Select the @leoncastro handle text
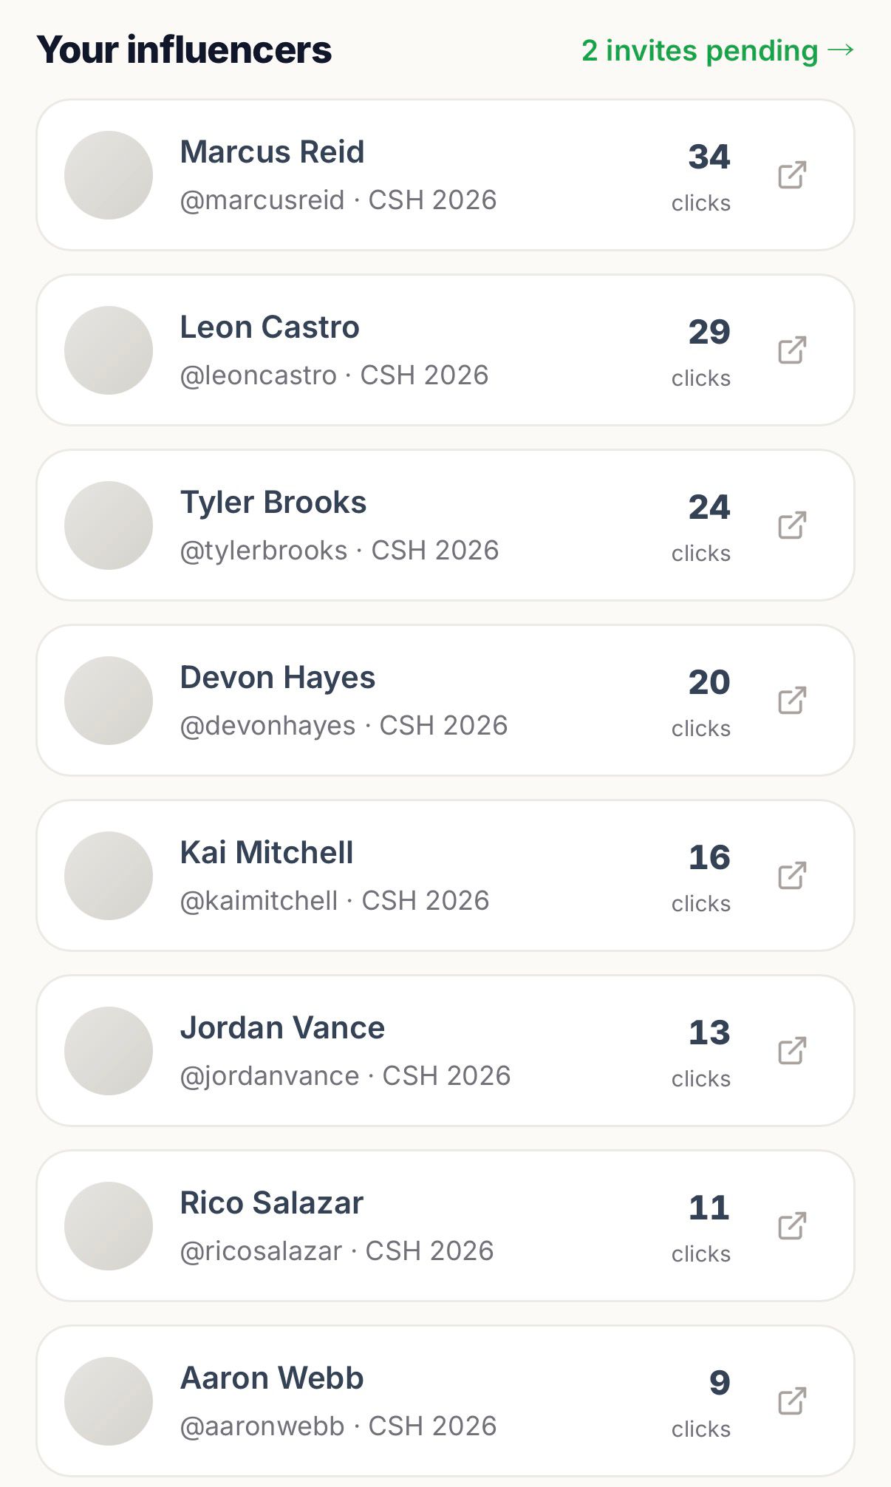Image resolution: width=891 pixels, height=1487 pixels. point(259,375)
